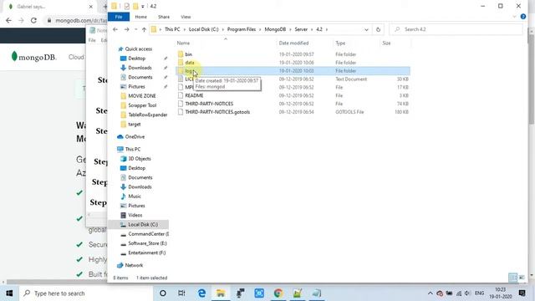Screen dimensions: 535x301
Task: Click taskbar search box
Action: 86,293
